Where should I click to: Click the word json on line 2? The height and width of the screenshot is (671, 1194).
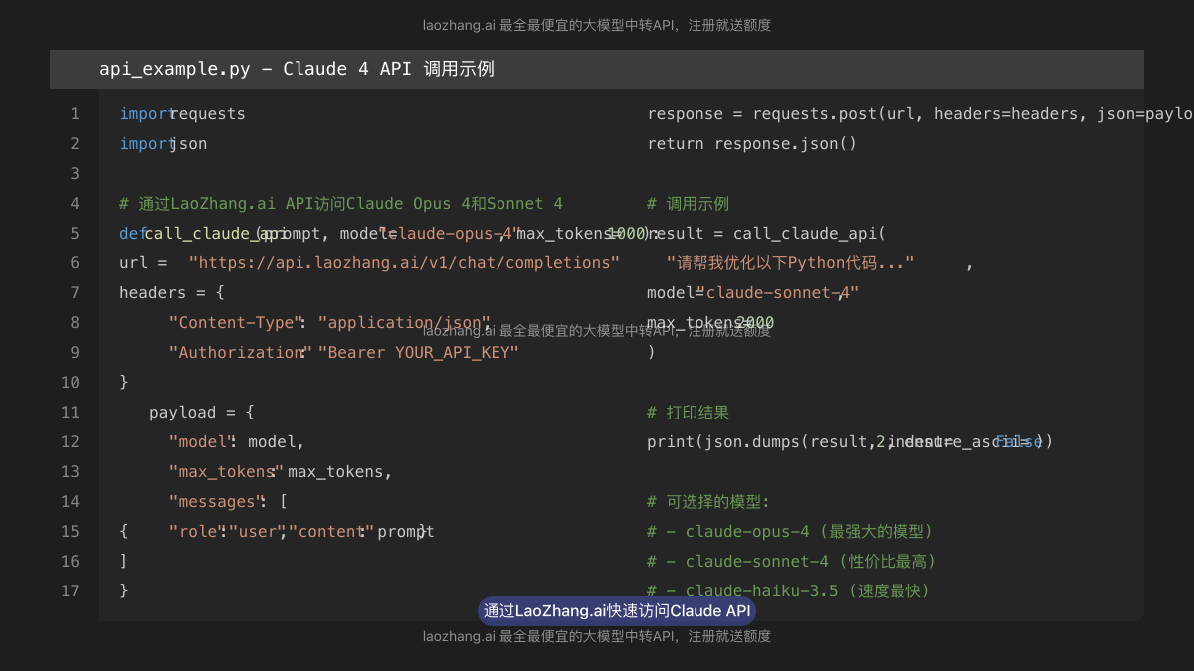(x=188, y=144)
